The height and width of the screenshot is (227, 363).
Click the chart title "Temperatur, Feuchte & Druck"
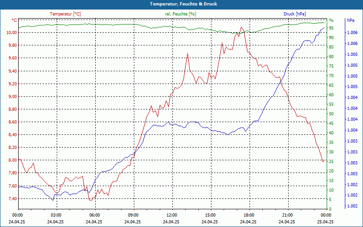pos(183,4)
